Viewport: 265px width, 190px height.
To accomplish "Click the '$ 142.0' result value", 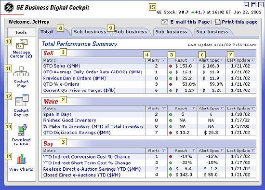I will [x=184, y=175].
